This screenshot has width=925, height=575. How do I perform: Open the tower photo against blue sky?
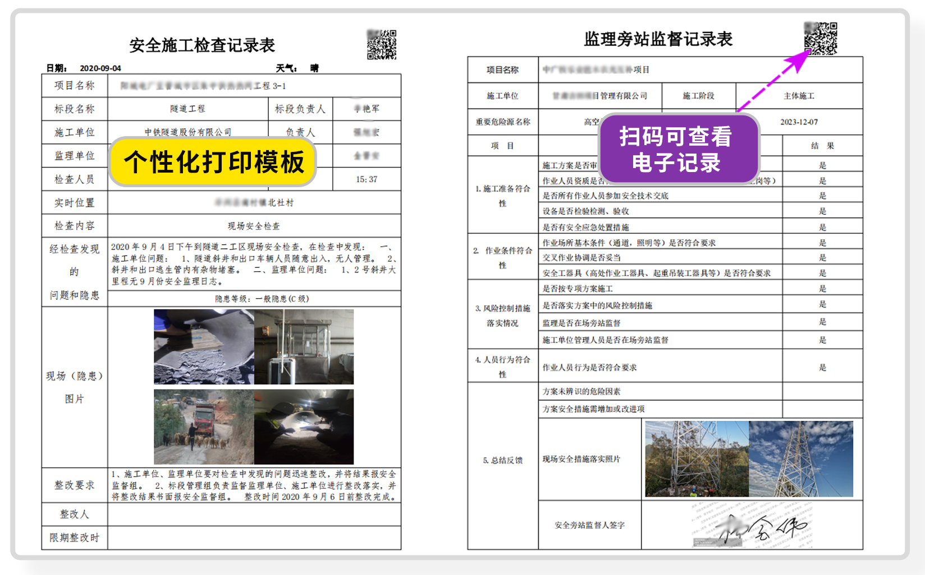(800, 459)
